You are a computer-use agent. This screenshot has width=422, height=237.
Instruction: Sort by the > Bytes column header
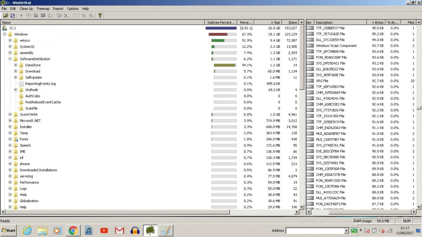(376, 22)
